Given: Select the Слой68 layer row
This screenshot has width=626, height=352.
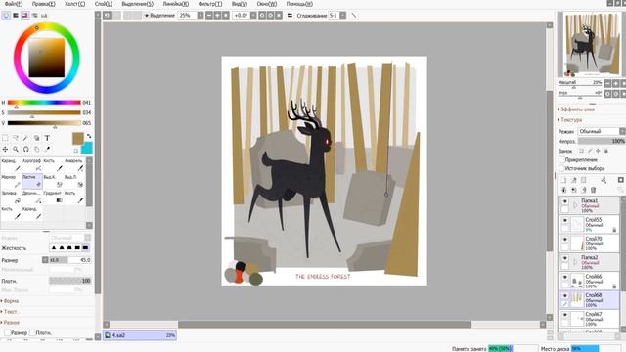Looking at the screenshot, I should pos(589,300).
